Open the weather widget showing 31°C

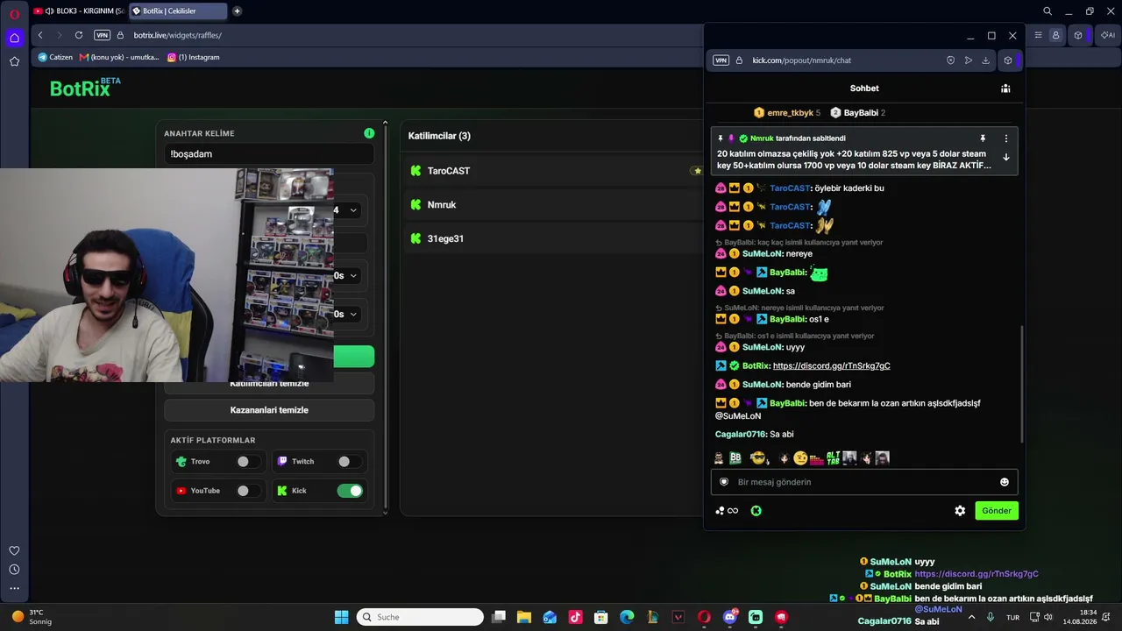tap(32, 617)
